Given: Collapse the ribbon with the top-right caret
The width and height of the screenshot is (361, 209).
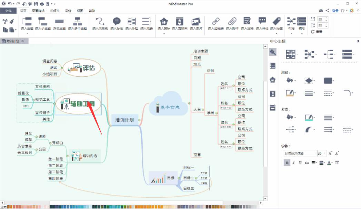Looking at the screenshot, I should pyautogui.click(x=358, y=10).
